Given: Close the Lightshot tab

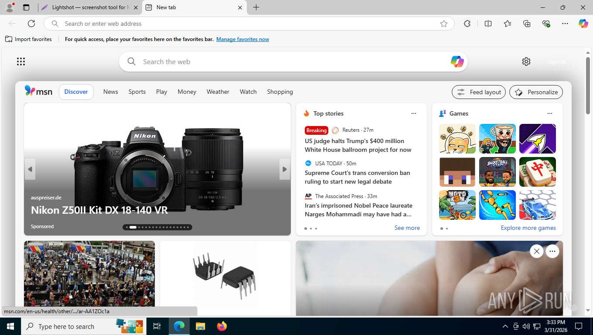Looking at the screenshot, I should [136, 7].
